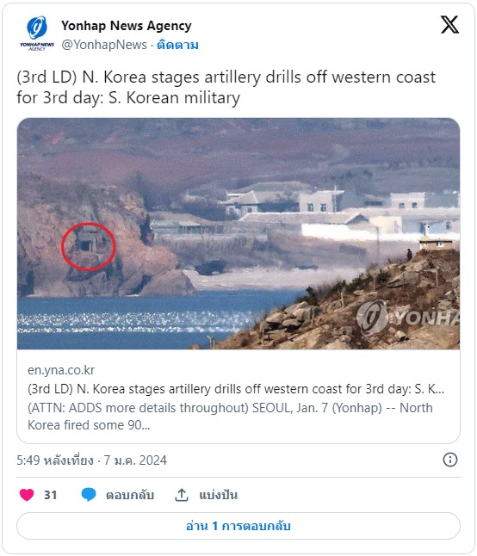The height and width of the screenshot is (556, 477).
Task: Like the tweet with the heart icon
Action: (x=27, y=495)
